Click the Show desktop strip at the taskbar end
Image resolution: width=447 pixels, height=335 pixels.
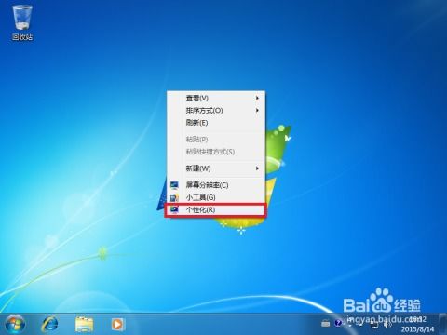tap(443, 324)
